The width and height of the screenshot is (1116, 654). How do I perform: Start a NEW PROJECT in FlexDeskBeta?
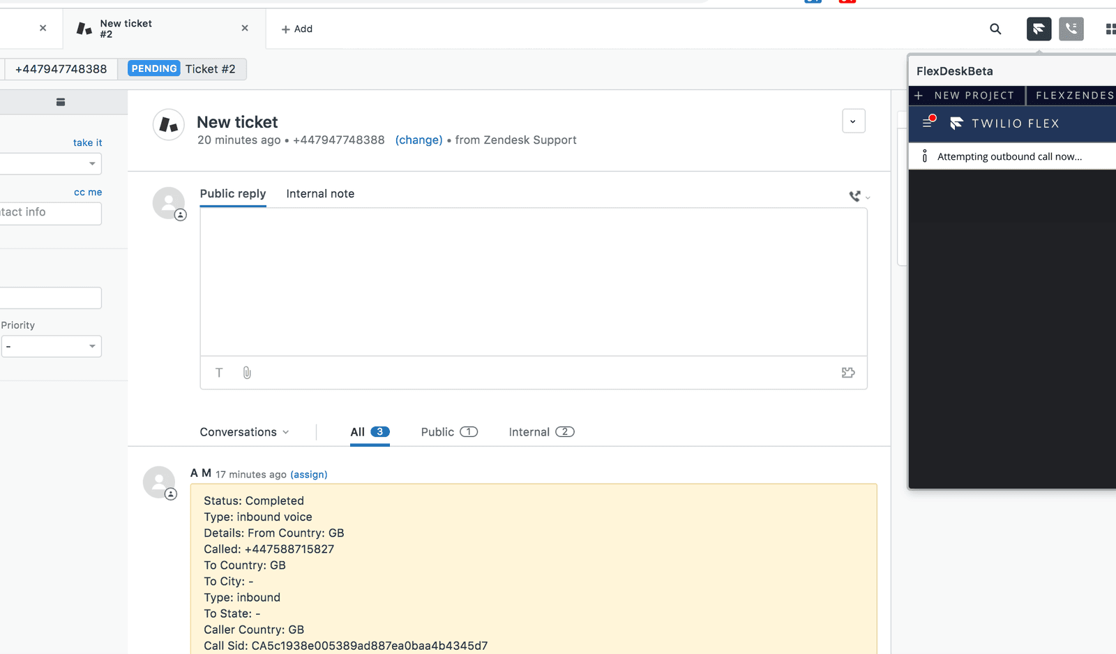click(967, 95)
